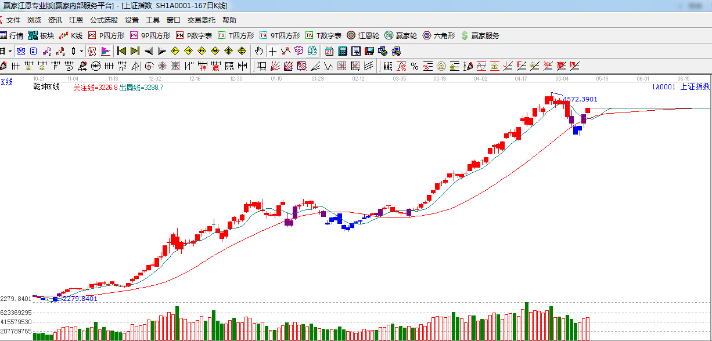Screen dimensions: 712x341
Task: Click the calendar date icon
Action: click(329, 51)
